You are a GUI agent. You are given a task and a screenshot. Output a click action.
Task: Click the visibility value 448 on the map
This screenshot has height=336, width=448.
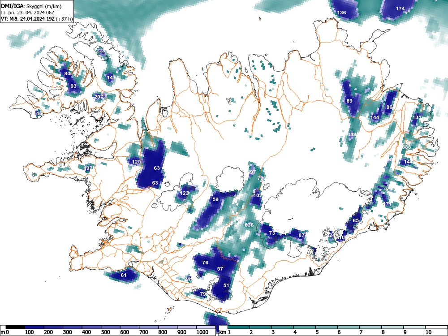(352, 134)
